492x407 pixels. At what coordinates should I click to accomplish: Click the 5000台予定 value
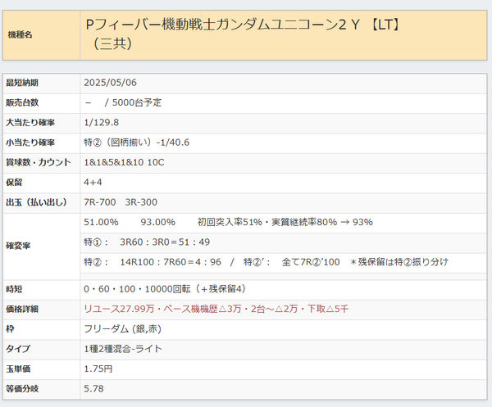[x=137, y=102]
